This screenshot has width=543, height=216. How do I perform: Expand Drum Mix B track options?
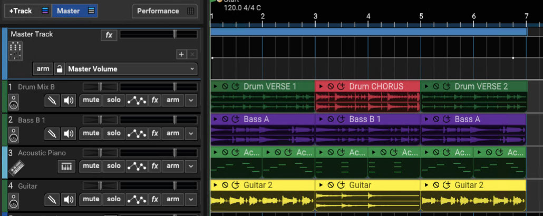[191, 101]
